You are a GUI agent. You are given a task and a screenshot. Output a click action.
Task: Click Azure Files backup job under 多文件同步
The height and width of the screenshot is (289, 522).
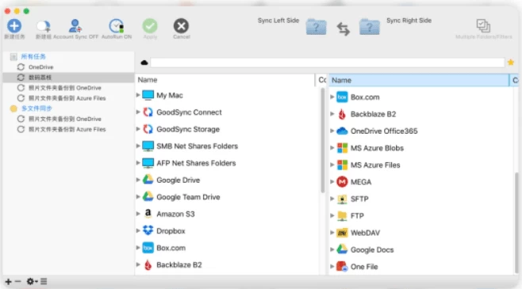(x=67, y=129)
